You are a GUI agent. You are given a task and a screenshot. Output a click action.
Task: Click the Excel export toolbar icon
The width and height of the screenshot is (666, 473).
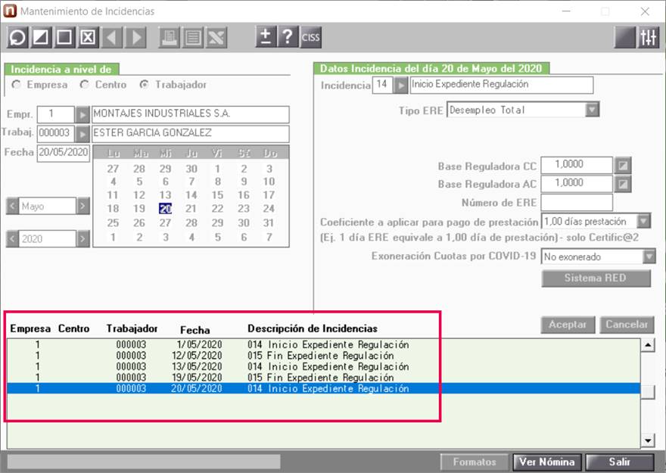click(216, 37)
